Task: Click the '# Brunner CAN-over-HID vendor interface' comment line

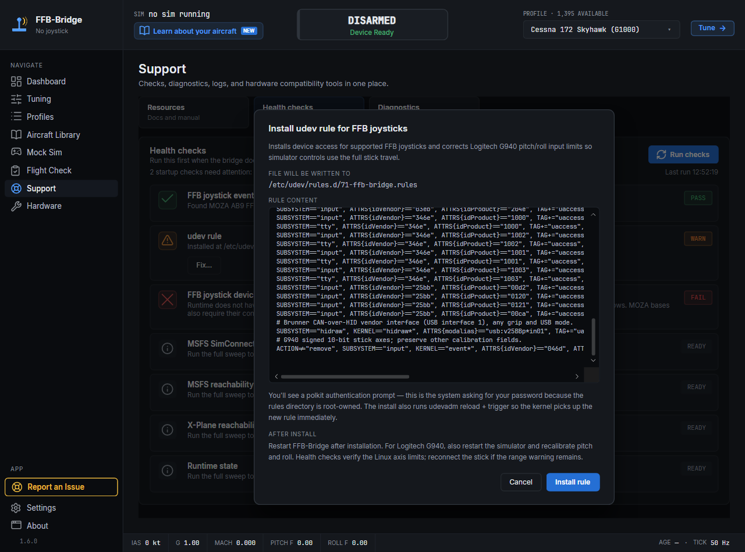Action: pos(425,322)
